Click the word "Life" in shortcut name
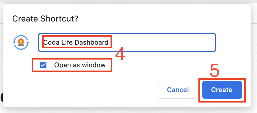This screenshot has height=113, width=257. [65, 42]
